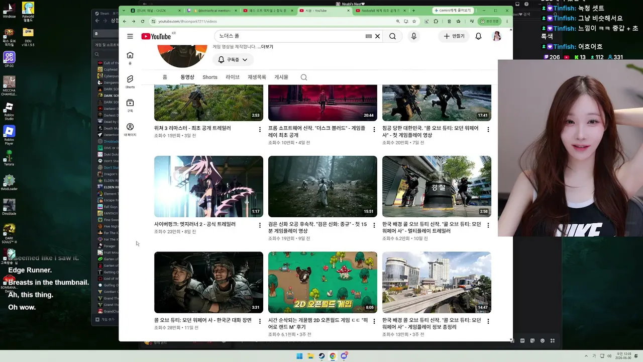643x362 pixels.
Task: Click the Gemini ask button
Action: point(453,11)
